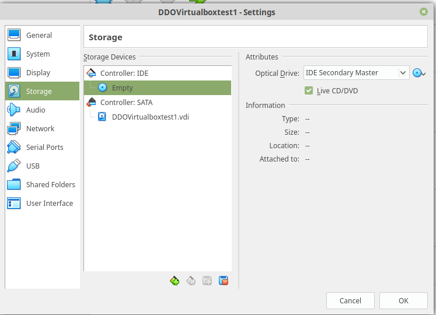Click the General monitor icon
Image resolution: width=436 pixels, height=315 pixels.
coord(14,35)
